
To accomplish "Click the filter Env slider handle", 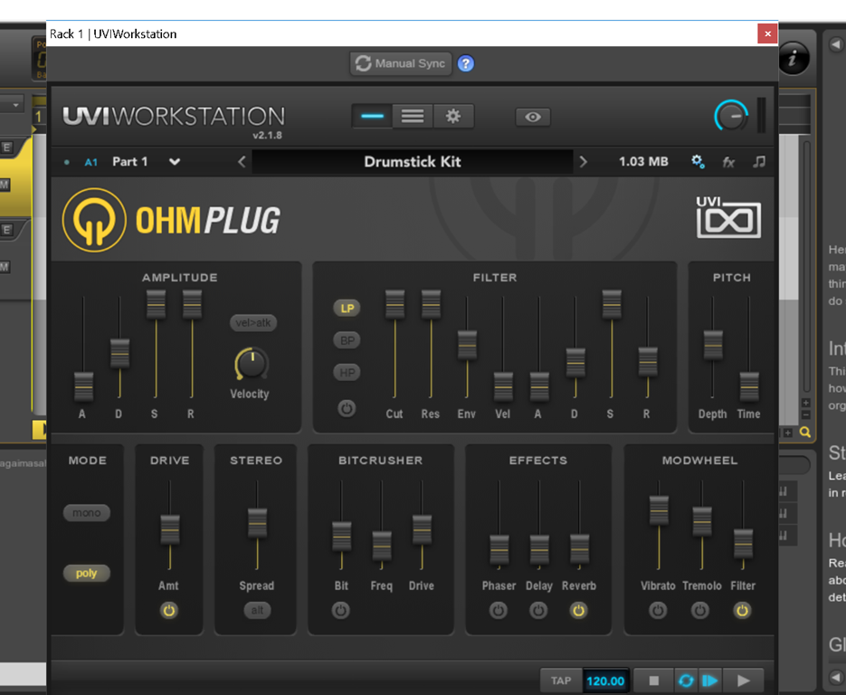I will (x=467, y=346).
